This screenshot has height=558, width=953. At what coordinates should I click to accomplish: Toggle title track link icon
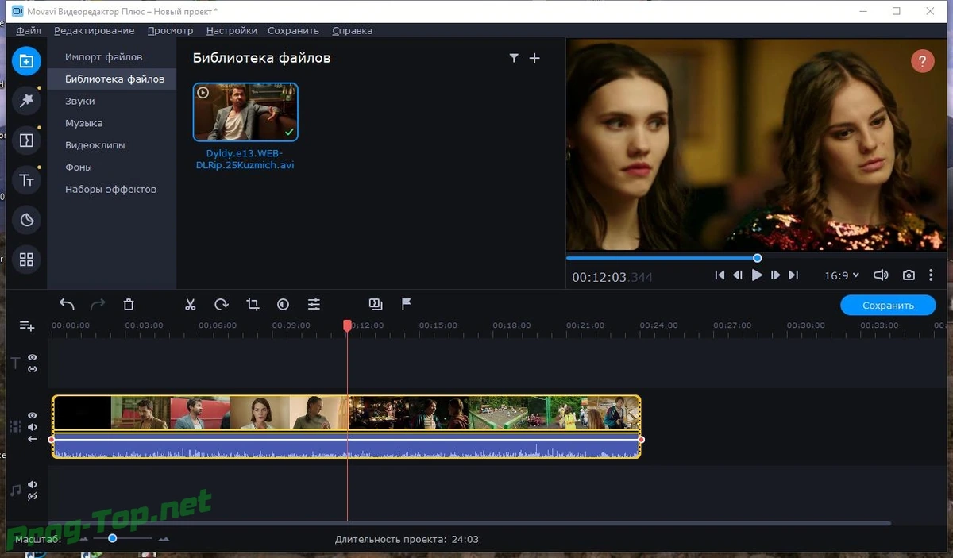point(33,369)
